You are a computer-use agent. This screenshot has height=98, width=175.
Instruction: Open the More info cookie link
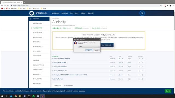tap(82, 91)
